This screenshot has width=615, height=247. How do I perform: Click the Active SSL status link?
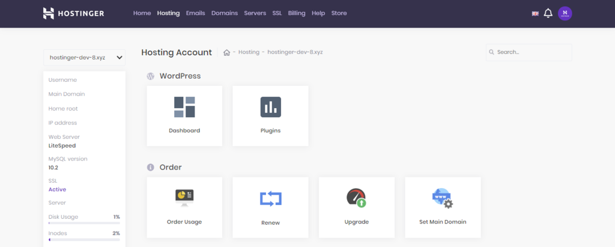(x=57, y=189)
